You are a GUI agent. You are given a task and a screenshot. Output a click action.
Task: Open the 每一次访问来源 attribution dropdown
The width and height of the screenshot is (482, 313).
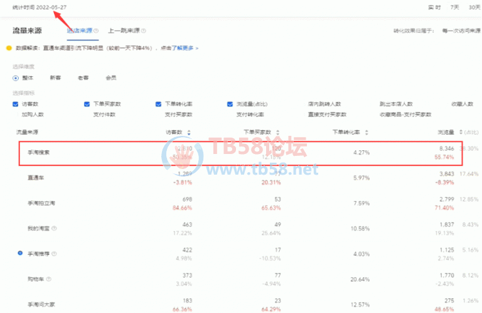(x=459, y=30)
